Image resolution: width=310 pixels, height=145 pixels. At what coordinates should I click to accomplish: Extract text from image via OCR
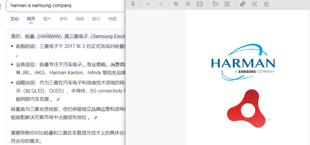click(255, 4)
